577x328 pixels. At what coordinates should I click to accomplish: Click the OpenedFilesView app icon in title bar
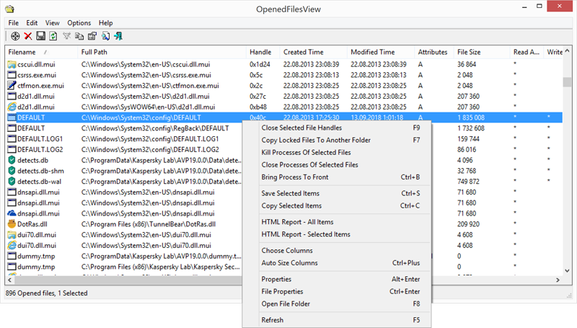(x=9, y=9)
